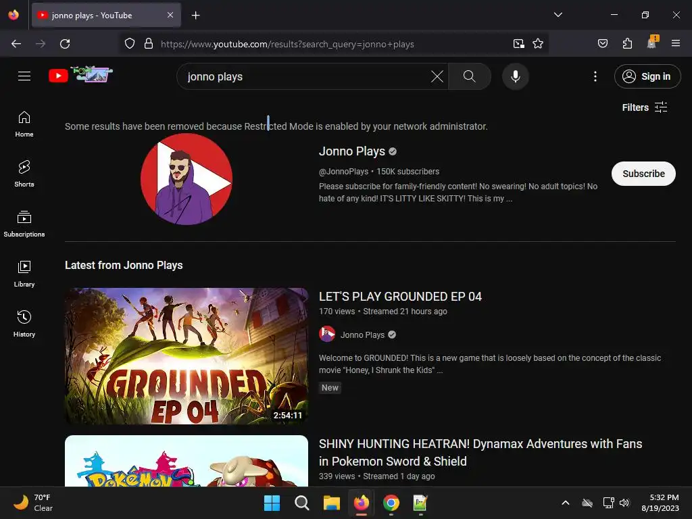
Task: Open the Jonno Plays channel title
Action: pos(351,151)
